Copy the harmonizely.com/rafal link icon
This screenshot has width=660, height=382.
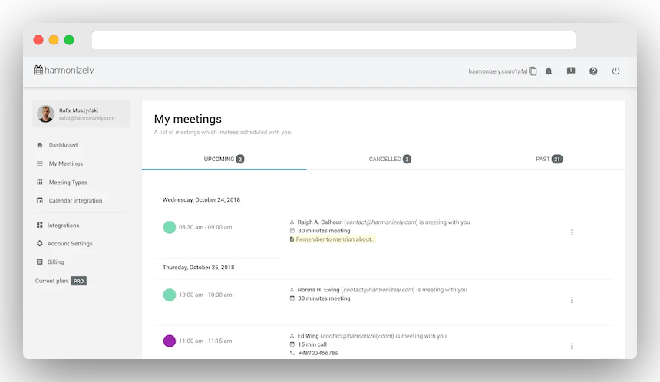coord(533,71)
